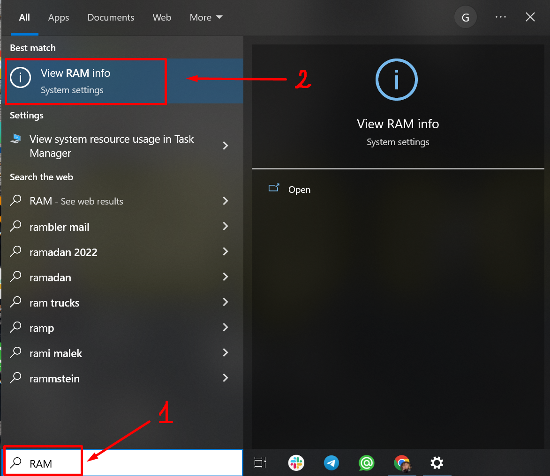Open Settings gear icon in taskbar
Viewport: 550px width, 476px height.
pyautogui.click(x=437, y=463)
